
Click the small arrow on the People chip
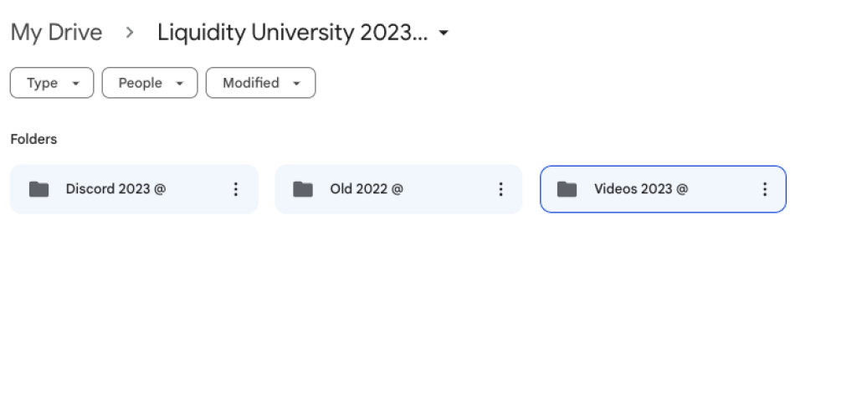(179, 83)
